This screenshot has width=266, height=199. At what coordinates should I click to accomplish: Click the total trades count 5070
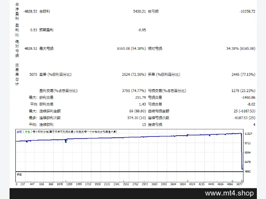tap(33, 75)
